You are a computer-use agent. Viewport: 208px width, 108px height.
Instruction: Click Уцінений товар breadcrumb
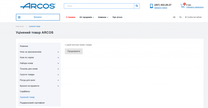[x=34, y=26]
